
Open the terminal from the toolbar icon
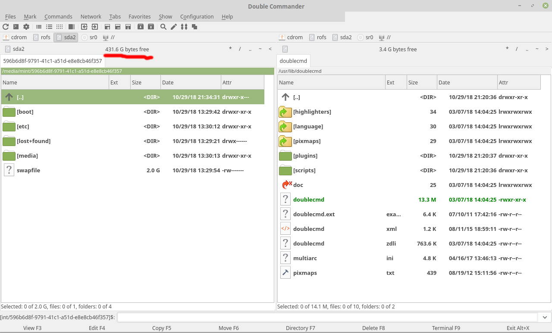coord(16,27)
